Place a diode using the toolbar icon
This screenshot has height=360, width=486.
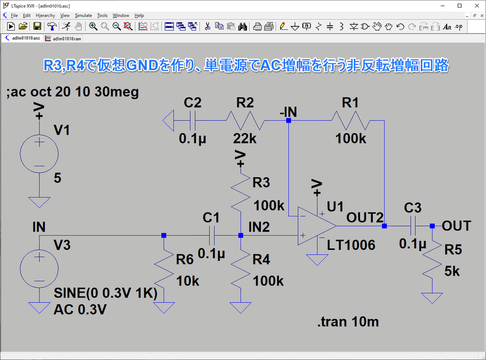pyautogui.click(x=353, y=27)
